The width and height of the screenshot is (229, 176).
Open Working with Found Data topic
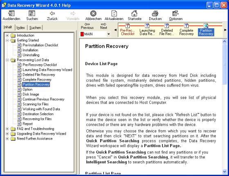(x=41, y=109)
